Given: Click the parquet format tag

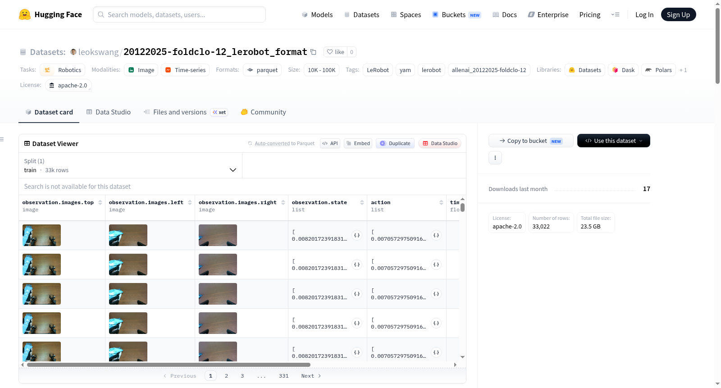Looking at the screenshot, I should pyautogui.click(x=262, y=70).
